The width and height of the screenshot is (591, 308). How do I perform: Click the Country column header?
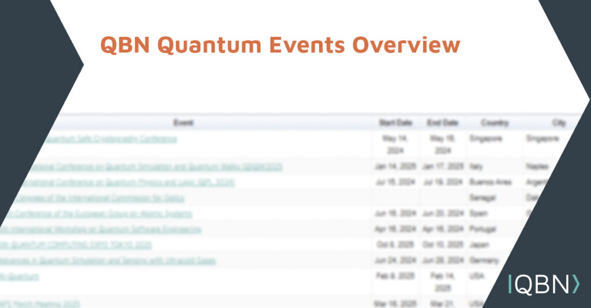[x=495, y=123]
